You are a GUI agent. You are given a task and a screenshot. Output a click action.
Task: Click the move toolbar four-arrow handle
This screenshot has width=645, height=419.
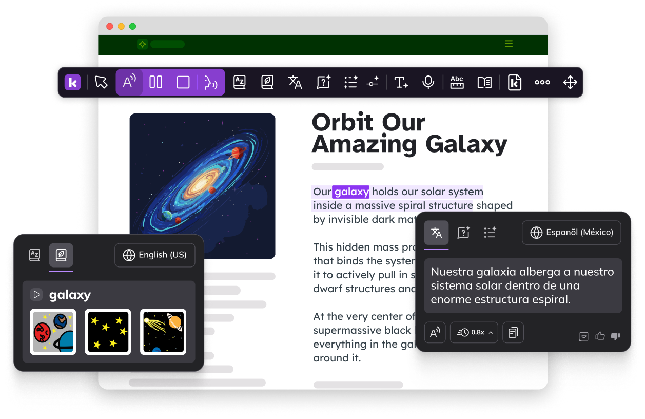click(x=570, y=82)
